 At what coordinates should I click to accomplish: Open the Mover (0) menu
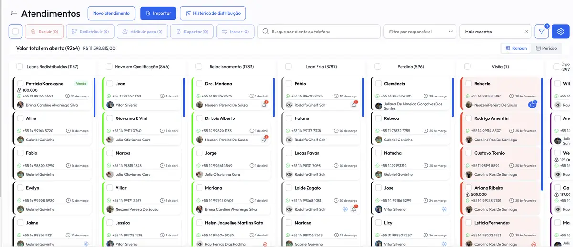click(235, 32)
